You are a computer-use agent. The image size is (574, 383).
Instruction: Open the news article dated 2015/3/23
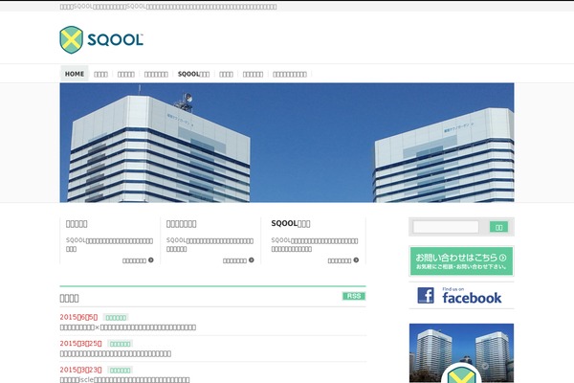tap(124, 380)
